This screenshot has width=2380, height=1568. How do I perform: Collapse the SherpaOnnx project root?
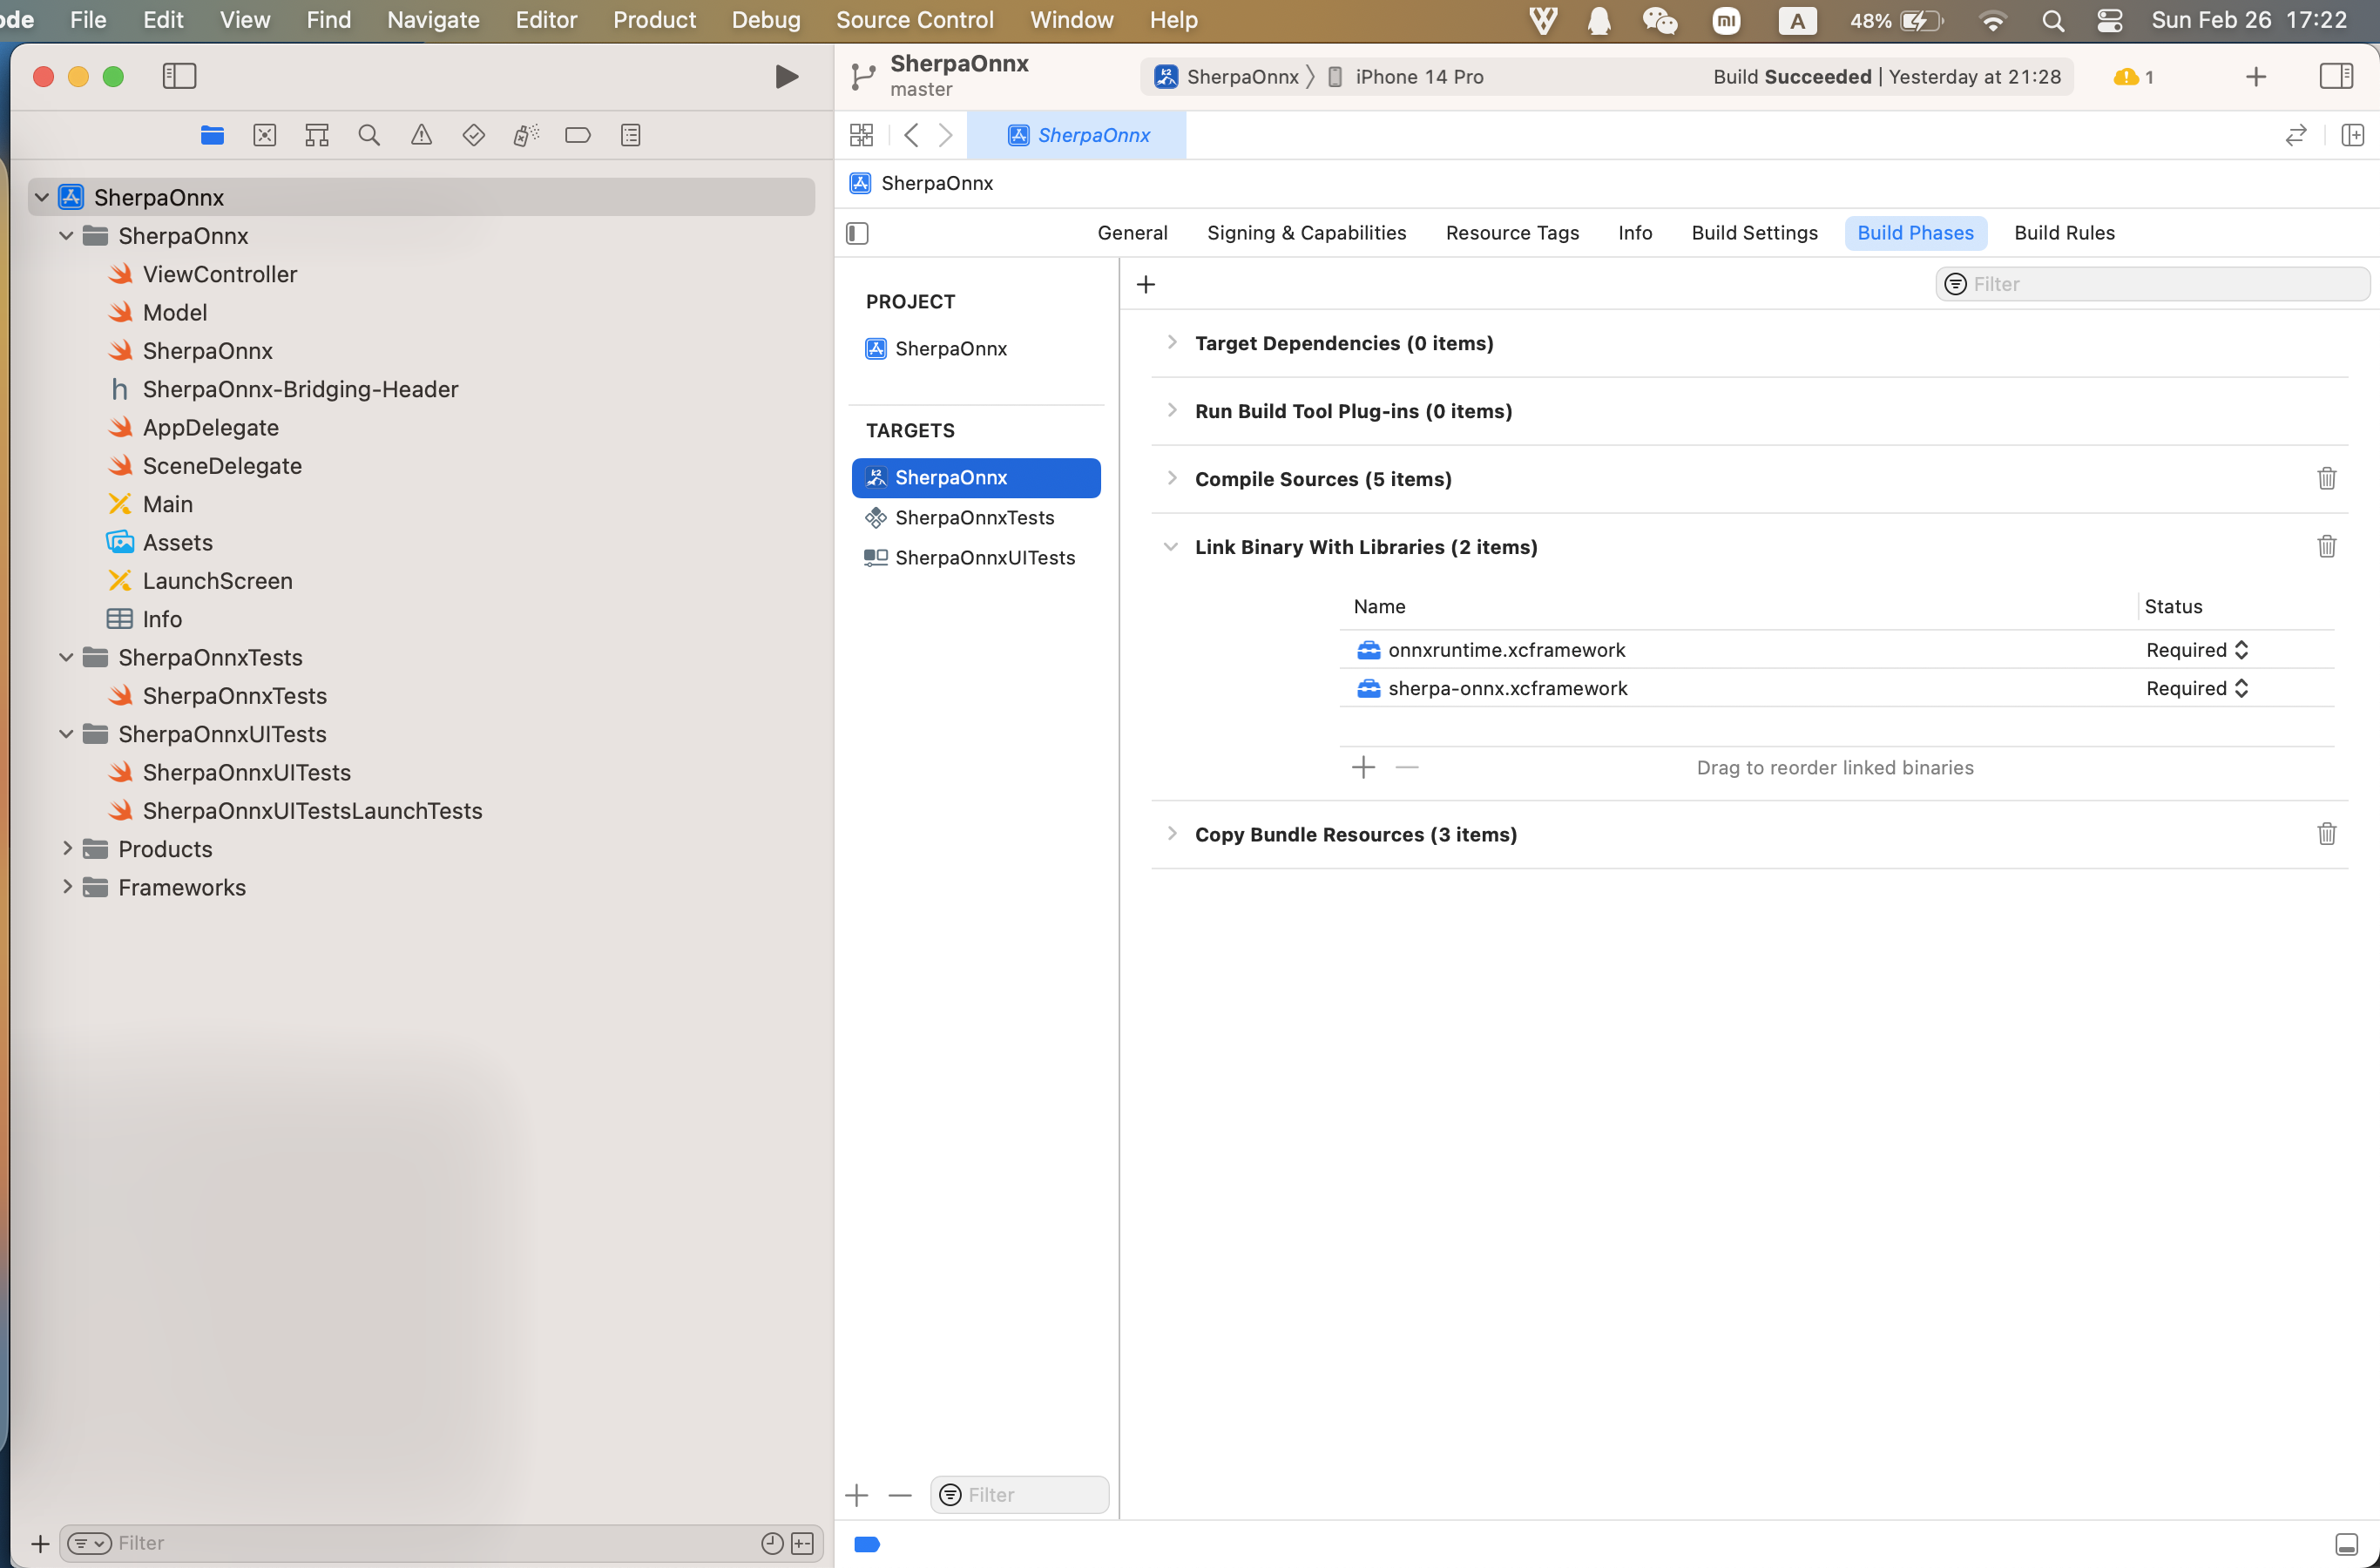[x=42, y=197]
